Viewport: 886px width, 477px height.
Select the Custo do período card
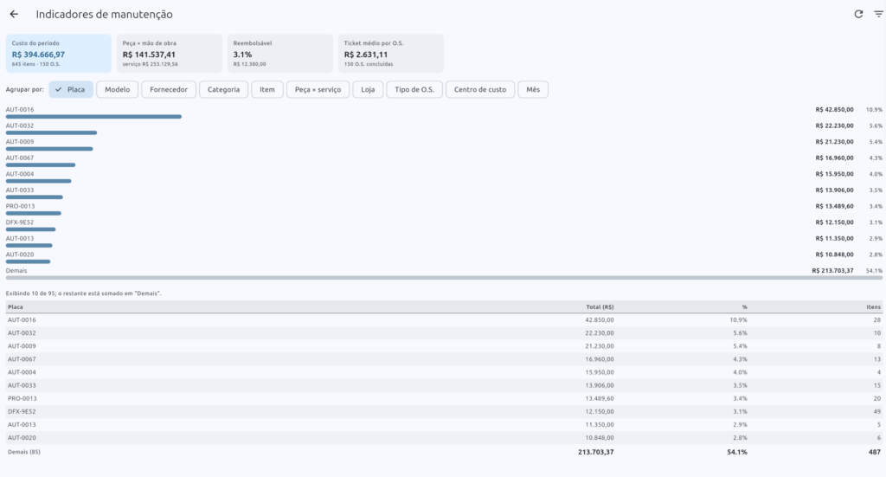tap(59, 54)
